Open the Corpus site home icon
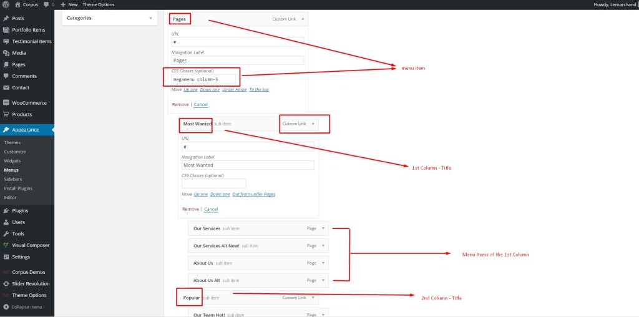Image resolution: width=639 pixels, height=317 pixels. tap(17, 4)
